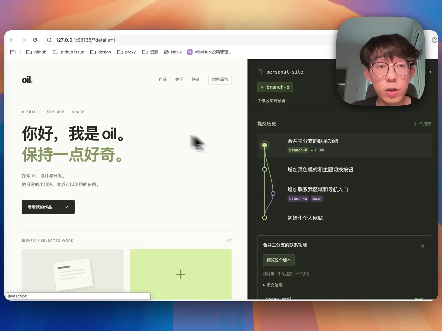Click the branch-b tag on HEAD commit
442x331 pixels.
point(298,150)
